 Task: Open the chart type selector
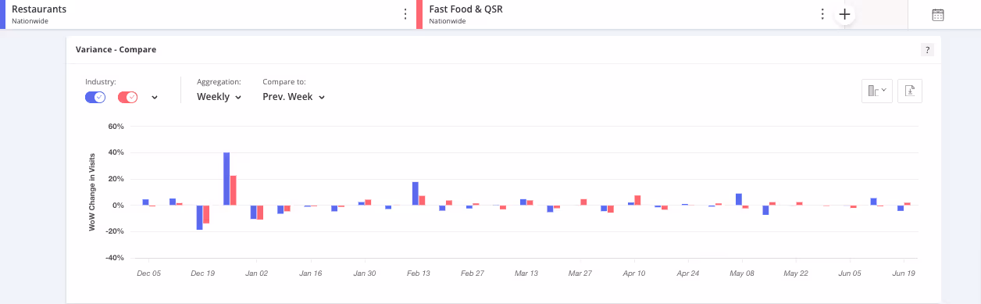(x=877, y=91)
